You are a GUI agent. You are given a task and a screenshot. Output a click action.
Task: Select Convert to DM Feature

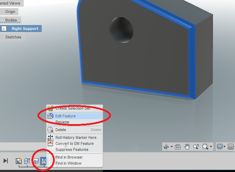click(75, 143)
